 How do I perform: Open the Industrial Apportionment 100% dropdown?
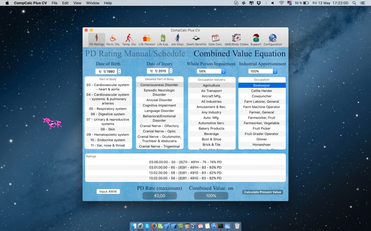(x=262, y=71)
